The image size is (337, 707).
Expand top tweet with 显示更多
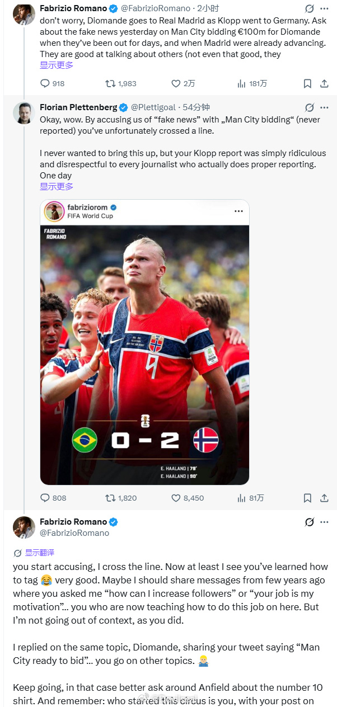coord(57,65)
